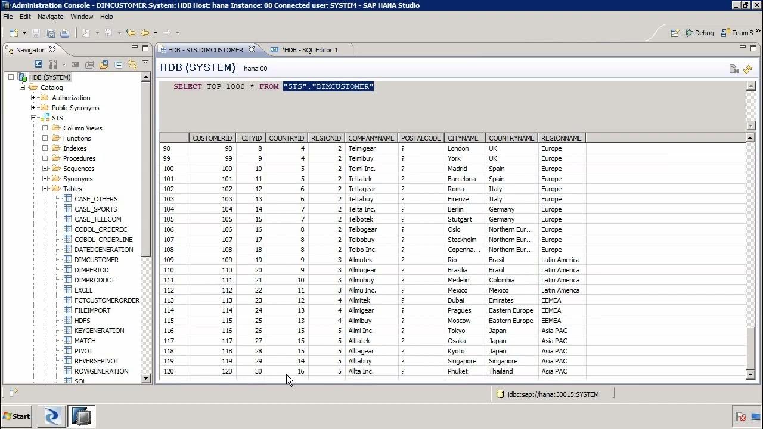Select the HDB - STS.DIMCUSTOMER tab
This screenshot has height=429, width=763.
[206, 50]
